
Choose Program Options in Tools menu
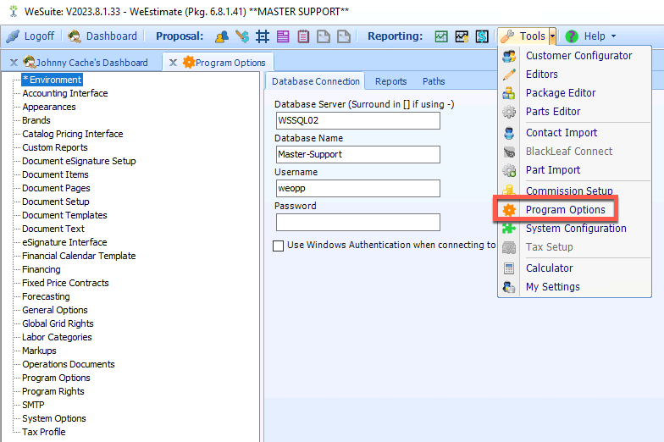pyautogui.click(x=574, y=210)
